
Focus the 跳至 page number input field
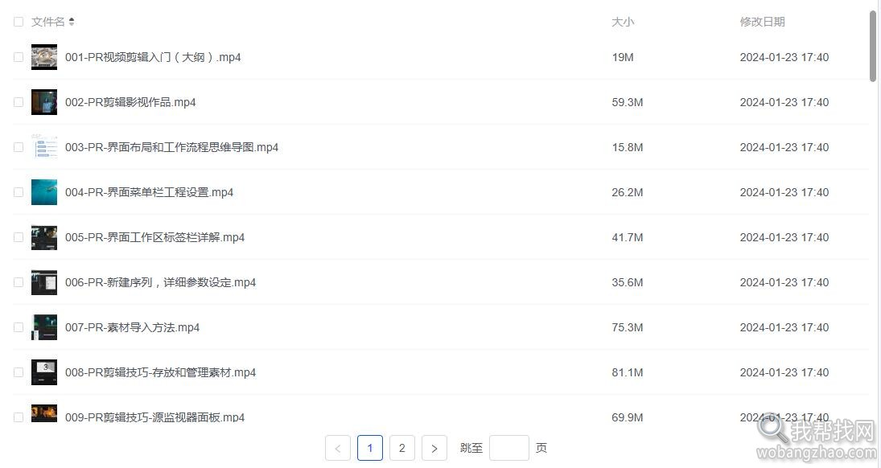click(x=509, y=448)
